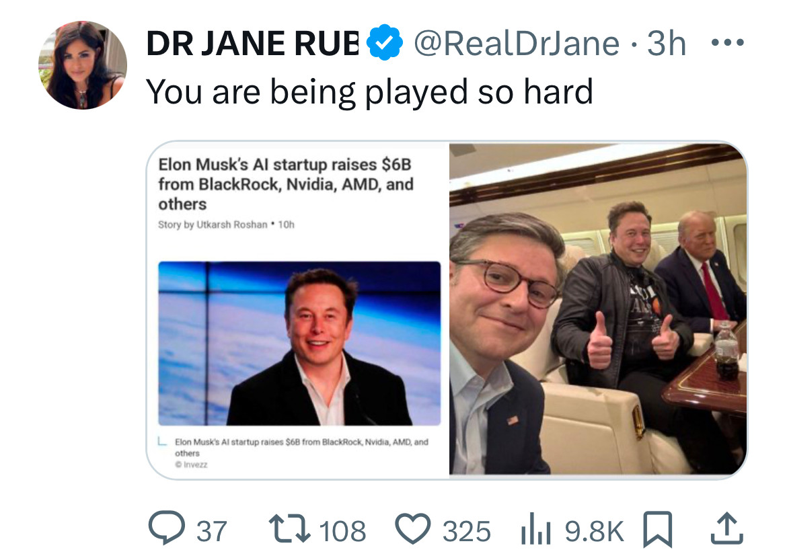This screenshot has width=787, height=560.
Task: Click the 9.8K views count
Action: click(x=594, y=531)
